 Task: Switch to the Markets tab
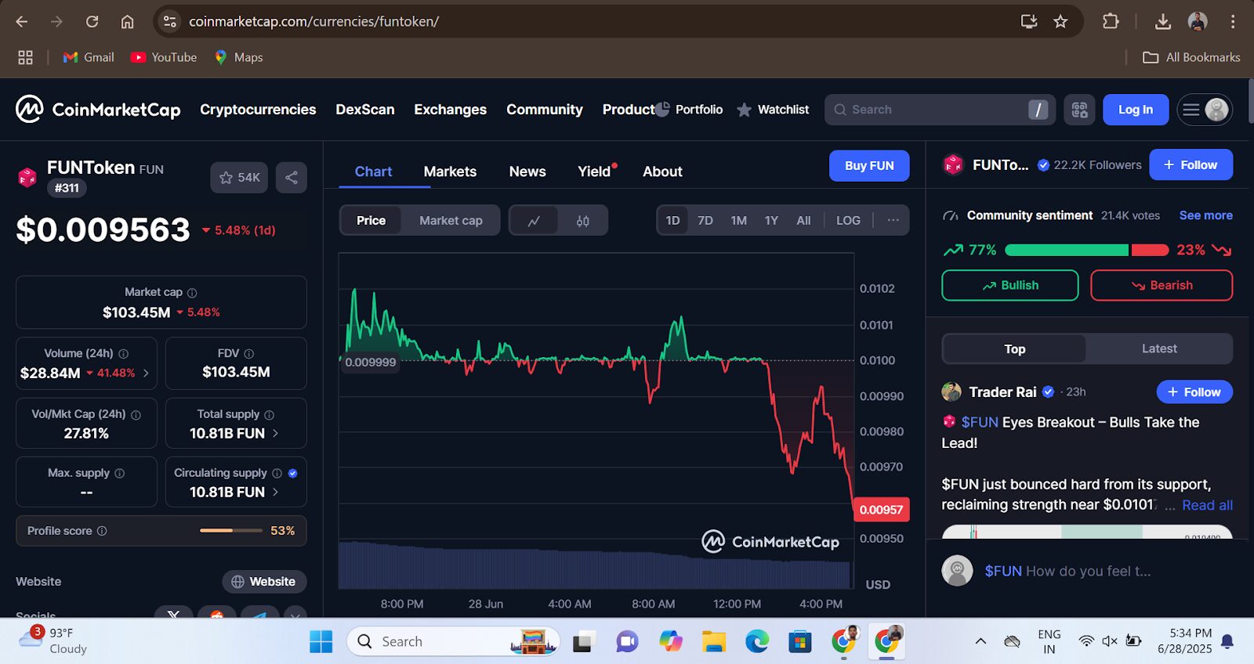pos(450,171)
